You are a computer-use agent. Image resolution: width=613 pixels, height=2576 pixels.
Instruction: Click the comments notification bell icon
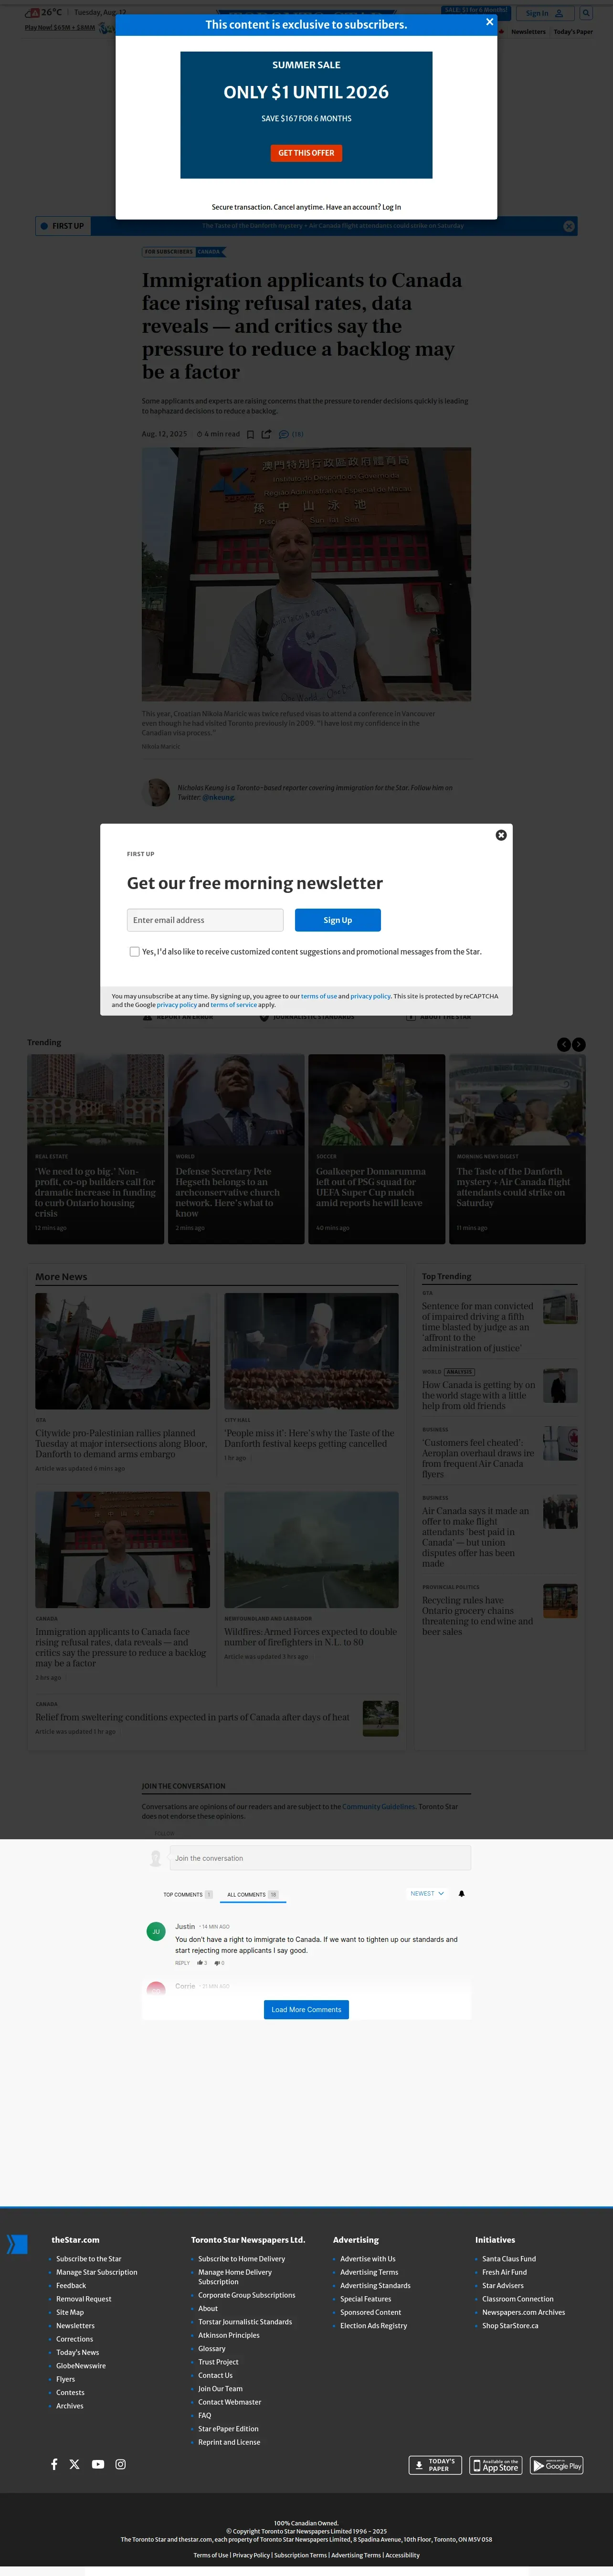tap(461, 1894)
